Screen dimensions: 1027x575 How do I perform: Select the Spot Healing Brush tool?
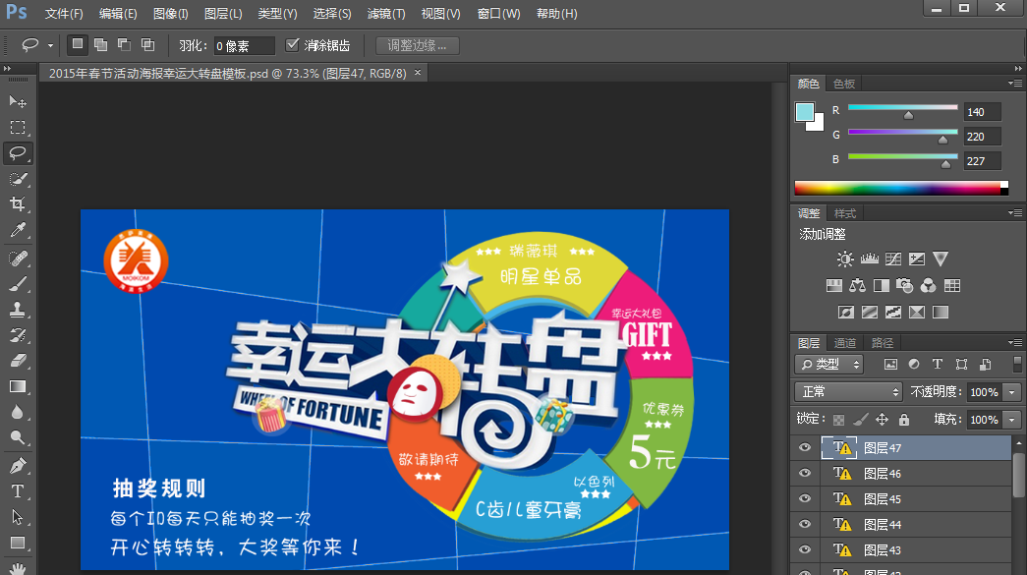[x=18, y=259]
